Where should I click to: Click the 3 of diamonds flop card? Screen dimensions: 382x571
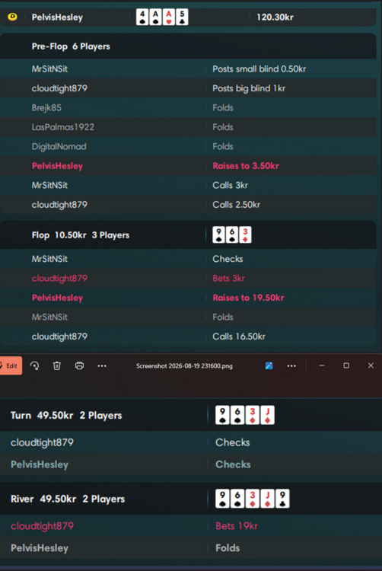(x=245, y=235)
